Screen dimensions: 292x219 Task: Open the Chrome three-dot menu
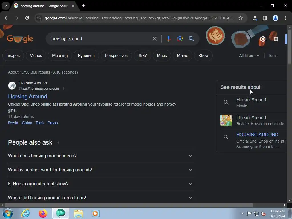click(285, 18)
